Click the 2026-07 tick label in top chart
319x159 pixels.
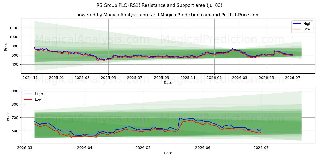[292, 78]
